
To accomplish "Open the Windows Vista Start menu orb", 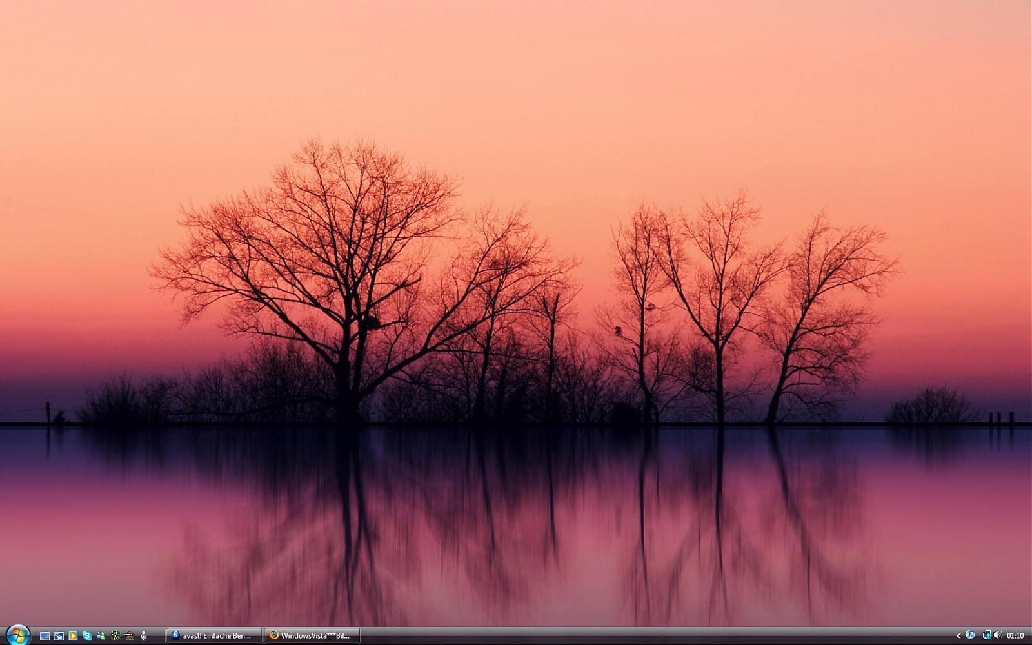I will pyautogui.click(x=18, y=635).
